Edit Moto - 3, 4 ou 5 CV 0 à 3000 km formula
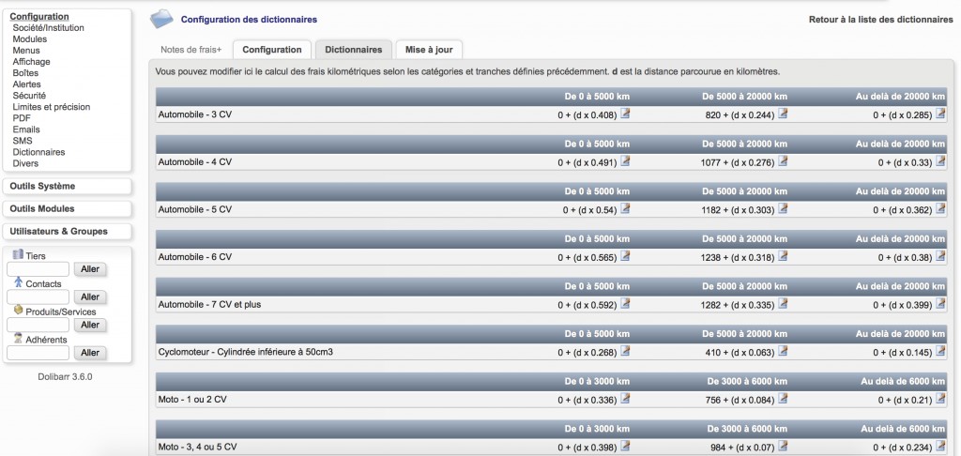Screen dimensions: 961x456 tap(625, 447)
